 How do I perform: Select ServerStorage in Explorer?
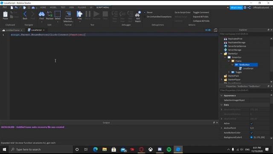pos(235,50)
